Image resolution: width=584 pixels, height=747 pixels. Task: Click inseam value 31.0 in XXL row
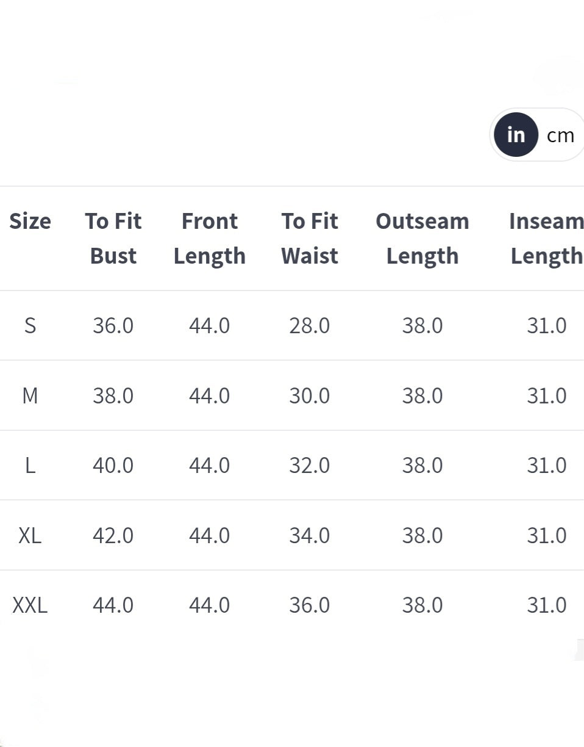[x=546, y=605]
